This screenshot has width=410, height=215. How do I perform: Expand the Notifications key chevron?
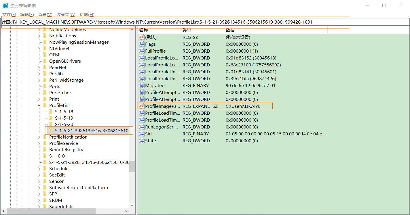tap(39, 36)
